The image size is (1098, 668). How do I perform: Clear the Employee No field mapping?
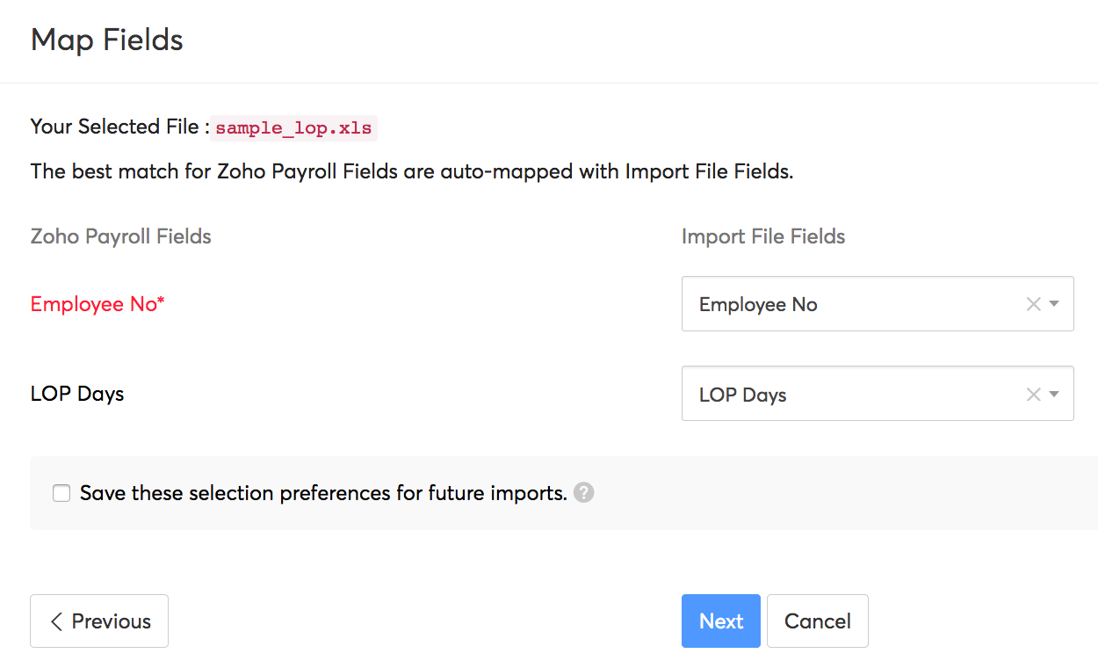point(1033,304)
